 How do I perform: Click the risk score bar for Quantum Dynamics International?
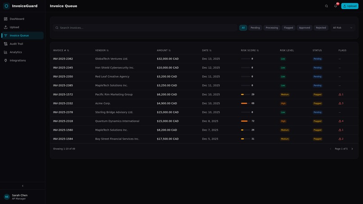click(x=245, y=121)
